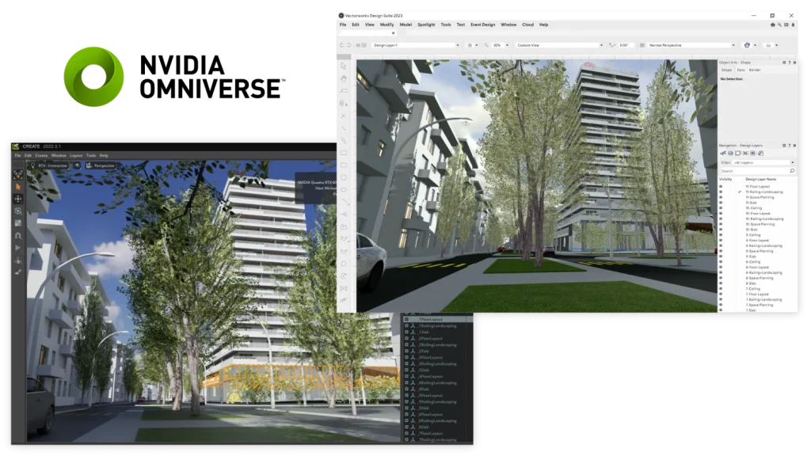
Task: Activate the rotate tool in Create toolbar
Action: [18, 211]
